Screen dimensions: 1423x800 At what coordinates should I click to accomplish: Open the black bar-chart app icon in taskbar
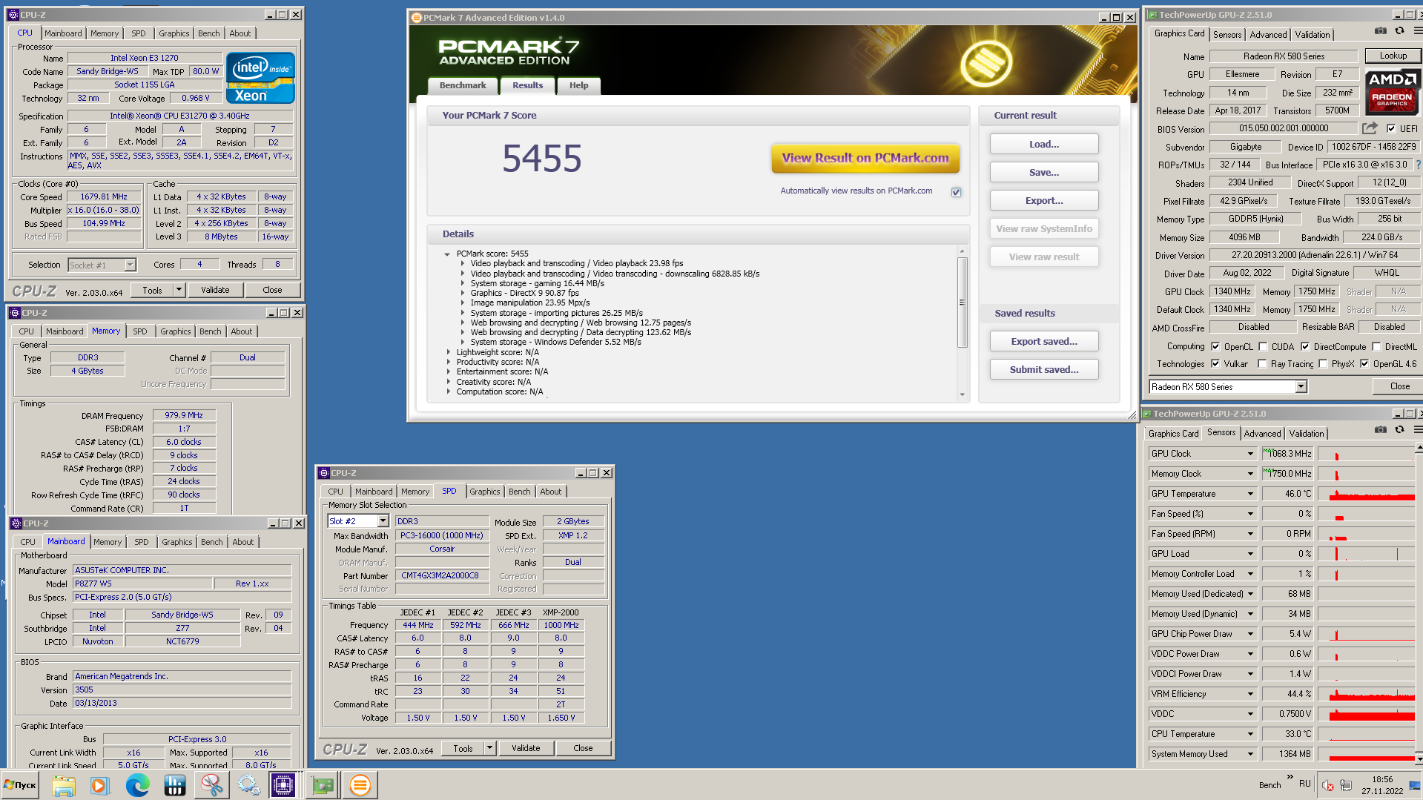tap(174, 785)
